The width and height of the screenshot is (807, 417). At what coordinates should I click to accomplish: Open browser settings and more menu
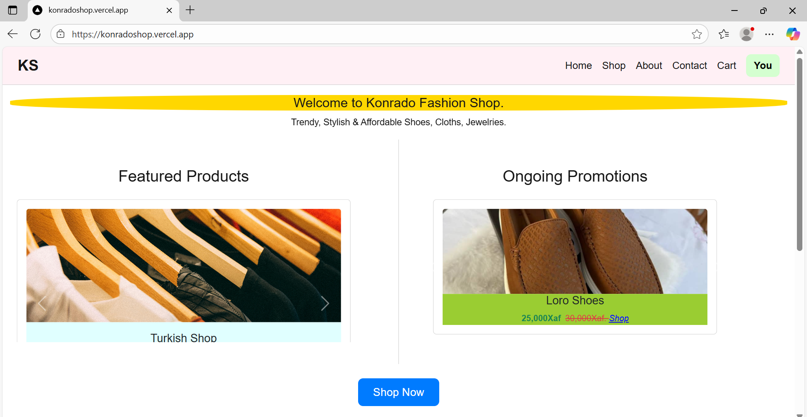[769, 34]
